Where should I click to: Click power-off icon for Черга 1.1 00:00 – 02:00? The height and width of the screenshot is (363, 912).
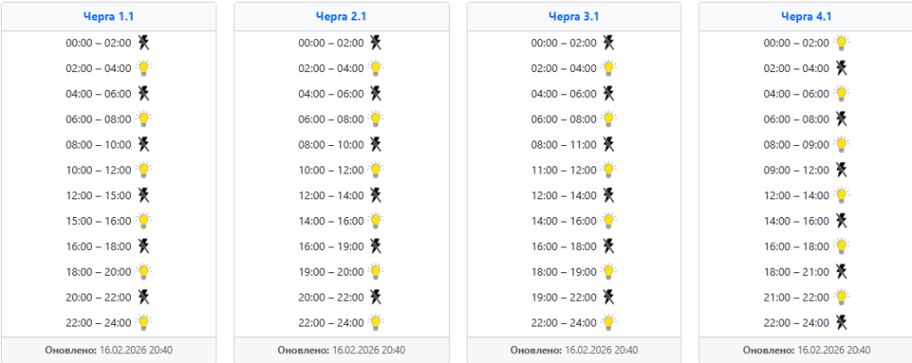tap(143, 43)
